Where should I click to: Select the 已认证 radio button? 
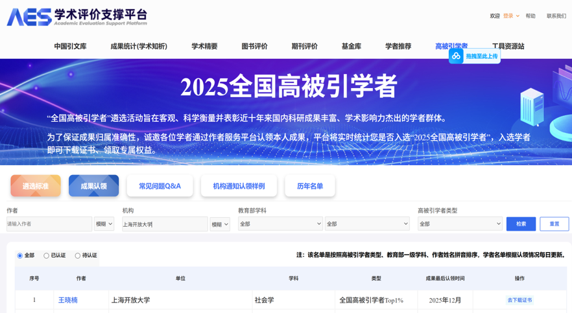pyautogui.click(x=46, y=255)
